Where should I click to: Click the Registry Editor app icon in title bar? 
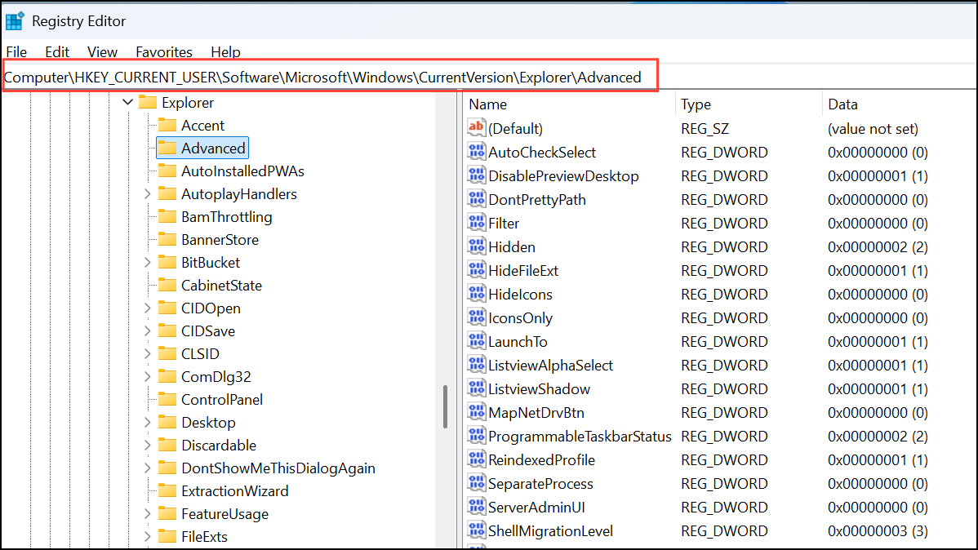(x=15, y=20)
